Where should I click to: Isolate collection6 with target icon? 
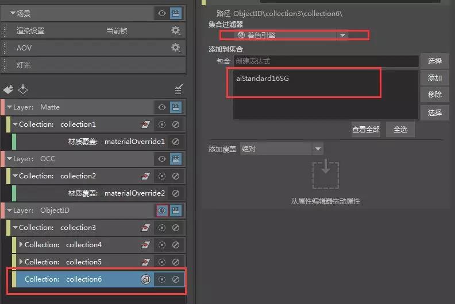click(x=162, y=279)
